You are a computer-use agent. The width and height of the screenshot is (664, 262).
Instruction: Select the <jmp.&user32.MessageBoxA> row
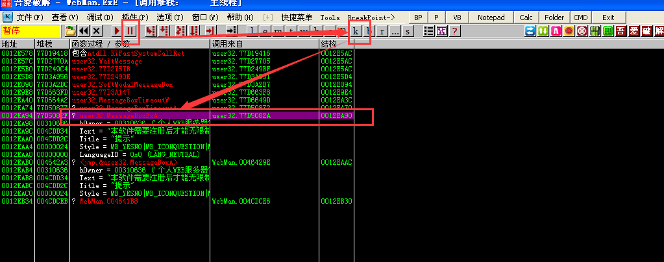pos(177,162)
